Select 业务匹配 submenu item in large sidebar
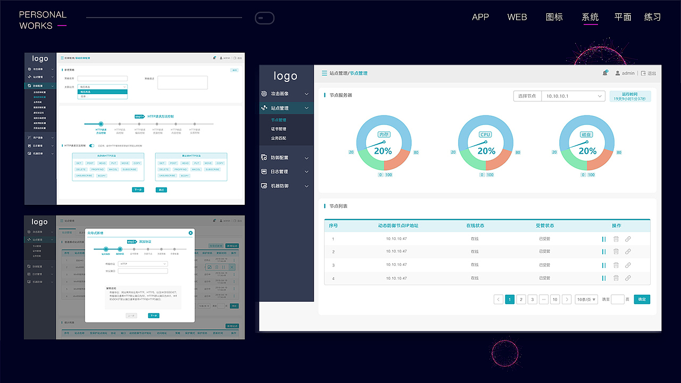 click(x=278, y=138)
